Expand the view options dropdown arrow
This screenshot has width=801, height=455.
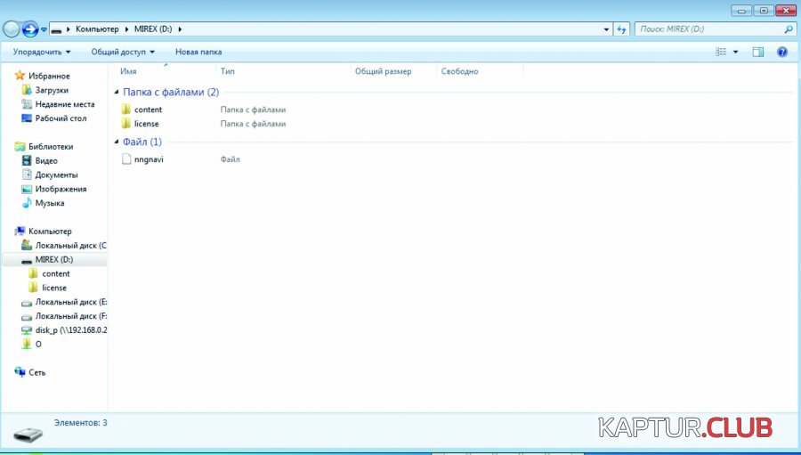click(x=736, y=53)
